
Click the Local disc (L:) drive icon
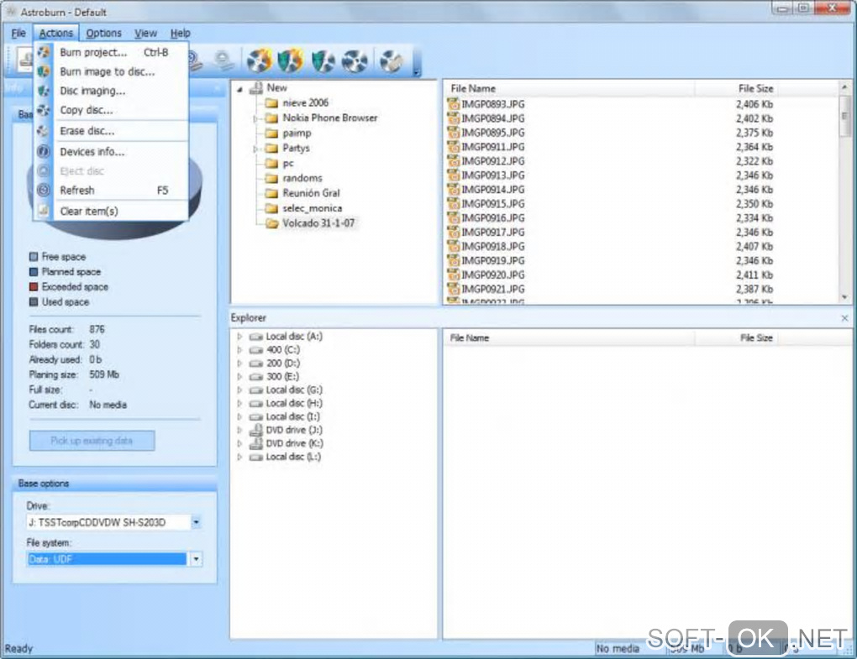255,457
